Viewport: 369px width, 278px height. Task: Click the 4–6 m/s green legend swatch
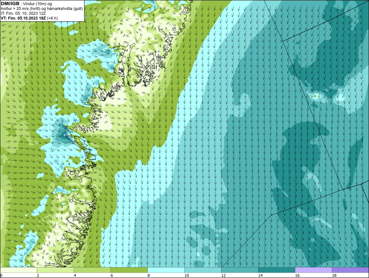(x=92, y=270)
